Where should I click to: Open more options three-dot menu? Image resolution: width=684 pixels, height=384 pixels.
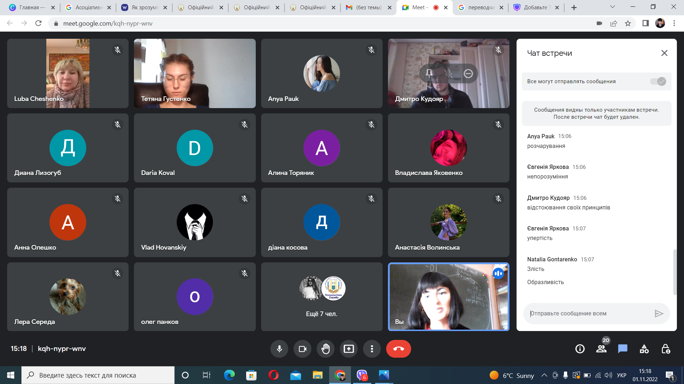coord(372,349)
